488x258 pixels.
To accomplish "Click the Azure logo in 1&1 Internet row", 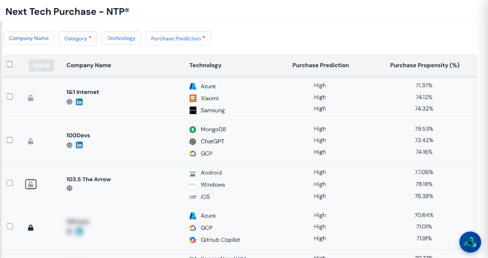I will (193, 86).
